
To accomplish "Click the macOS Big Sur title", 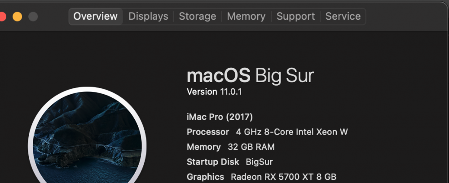I will [250, 76].
